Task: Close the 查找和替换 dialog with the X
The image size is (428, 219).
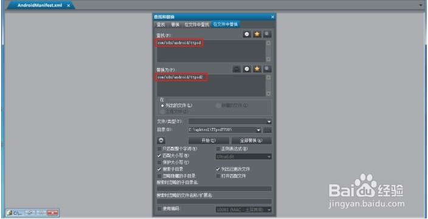Action: click(x=272, y=17)
